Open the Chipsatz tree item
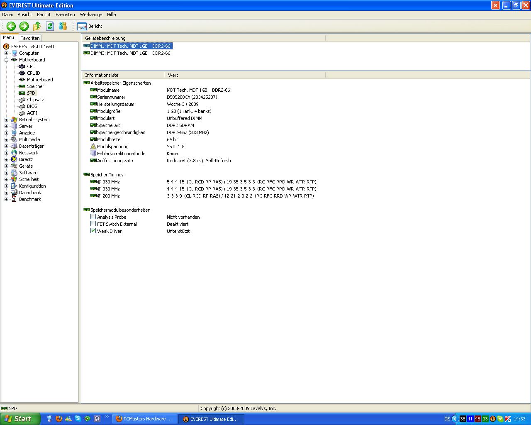This screenshot has height=425, width=531. coord(35,100)
